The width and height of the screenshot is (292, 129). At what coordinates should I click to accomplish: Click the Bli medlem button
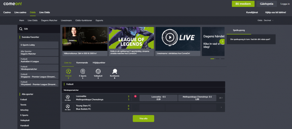(x=243, y=4)
